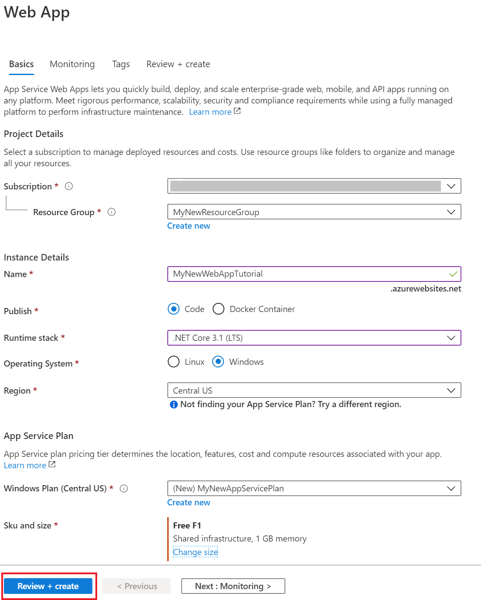Image resolution: width=481 pixels, height=600 pixels.
Task: Select Linux as the operating system
Action: click(x=173, y=362)
